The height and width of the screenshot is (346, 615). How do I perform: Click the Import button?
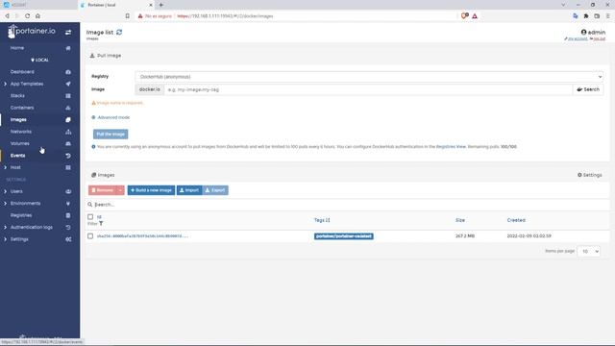pos(189,190)
